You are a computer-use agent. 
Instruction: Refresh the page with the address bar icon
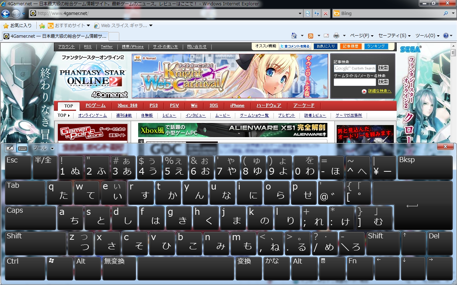click(x=317, y=14)
